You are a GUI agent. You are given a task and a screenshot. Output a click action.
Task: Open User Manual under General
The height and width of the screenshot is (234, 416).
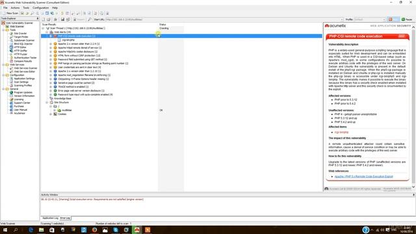point(20,110)
